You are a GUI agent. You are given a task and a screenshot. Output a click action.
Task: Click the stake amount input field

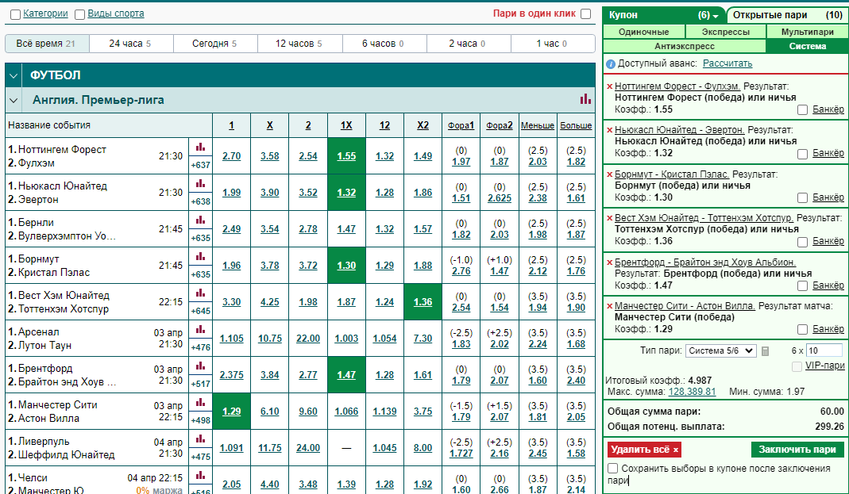[824, 350]
